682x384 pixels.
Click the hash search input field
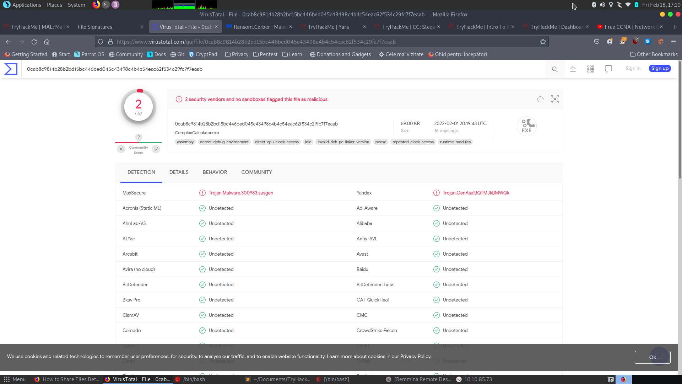click(x=284, y=69)
